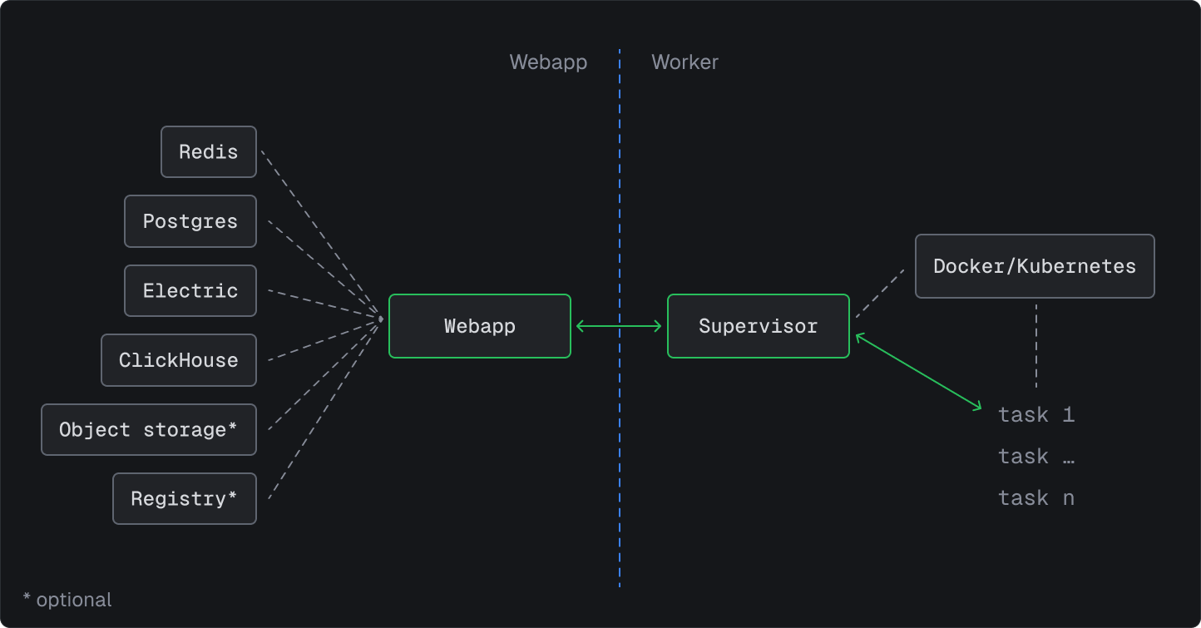Screen dimensions: 1201x628
Task: Click the optional footnote text
Action: [67, 599]
